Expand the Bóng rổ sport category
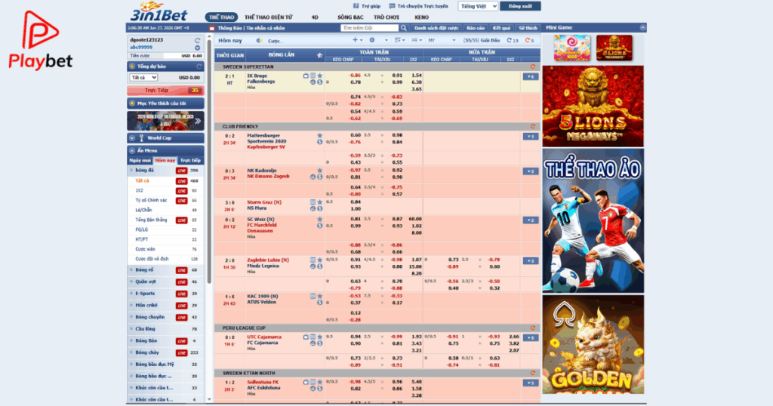 (x=165, y=270)
